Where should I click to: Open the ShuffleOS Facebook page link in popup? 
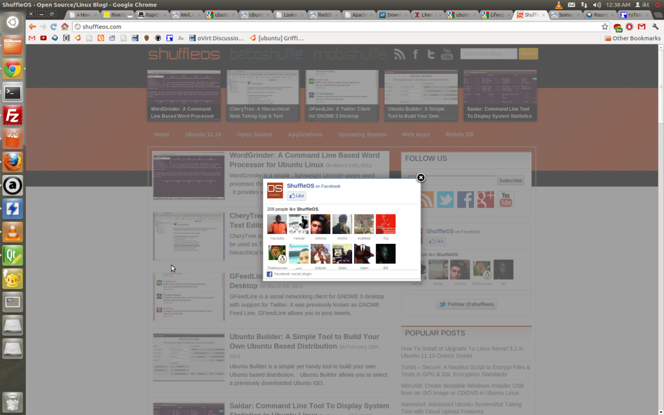click(x=300, y=186)
